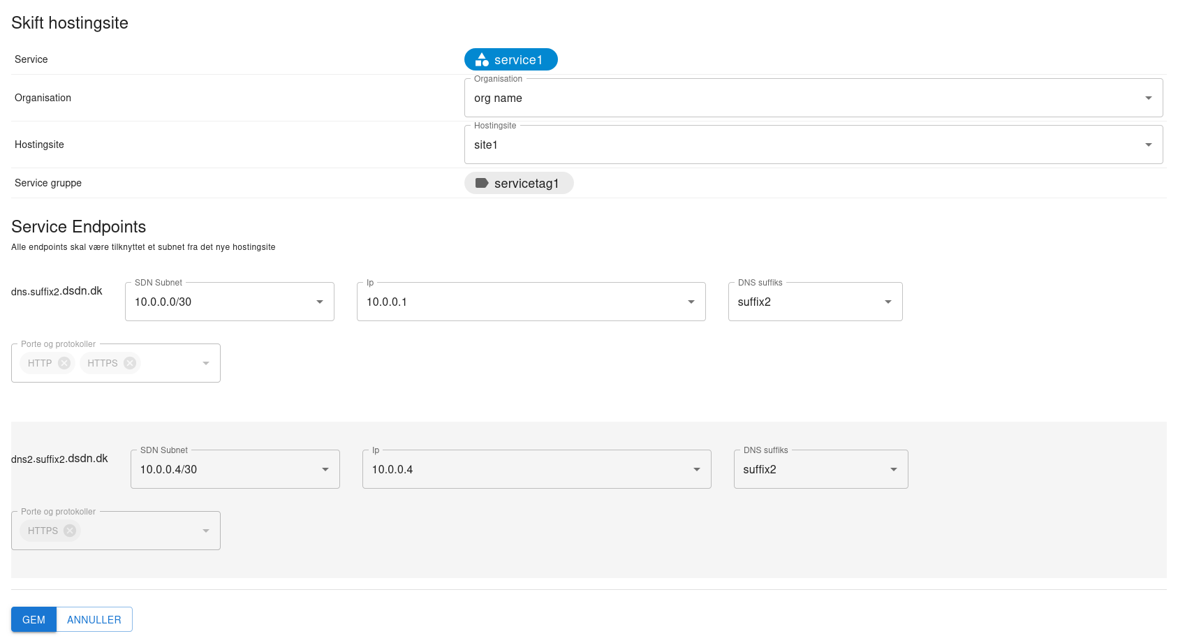Open Porte og protokoller dropdown for dns2 endpoint

point(205,531)
